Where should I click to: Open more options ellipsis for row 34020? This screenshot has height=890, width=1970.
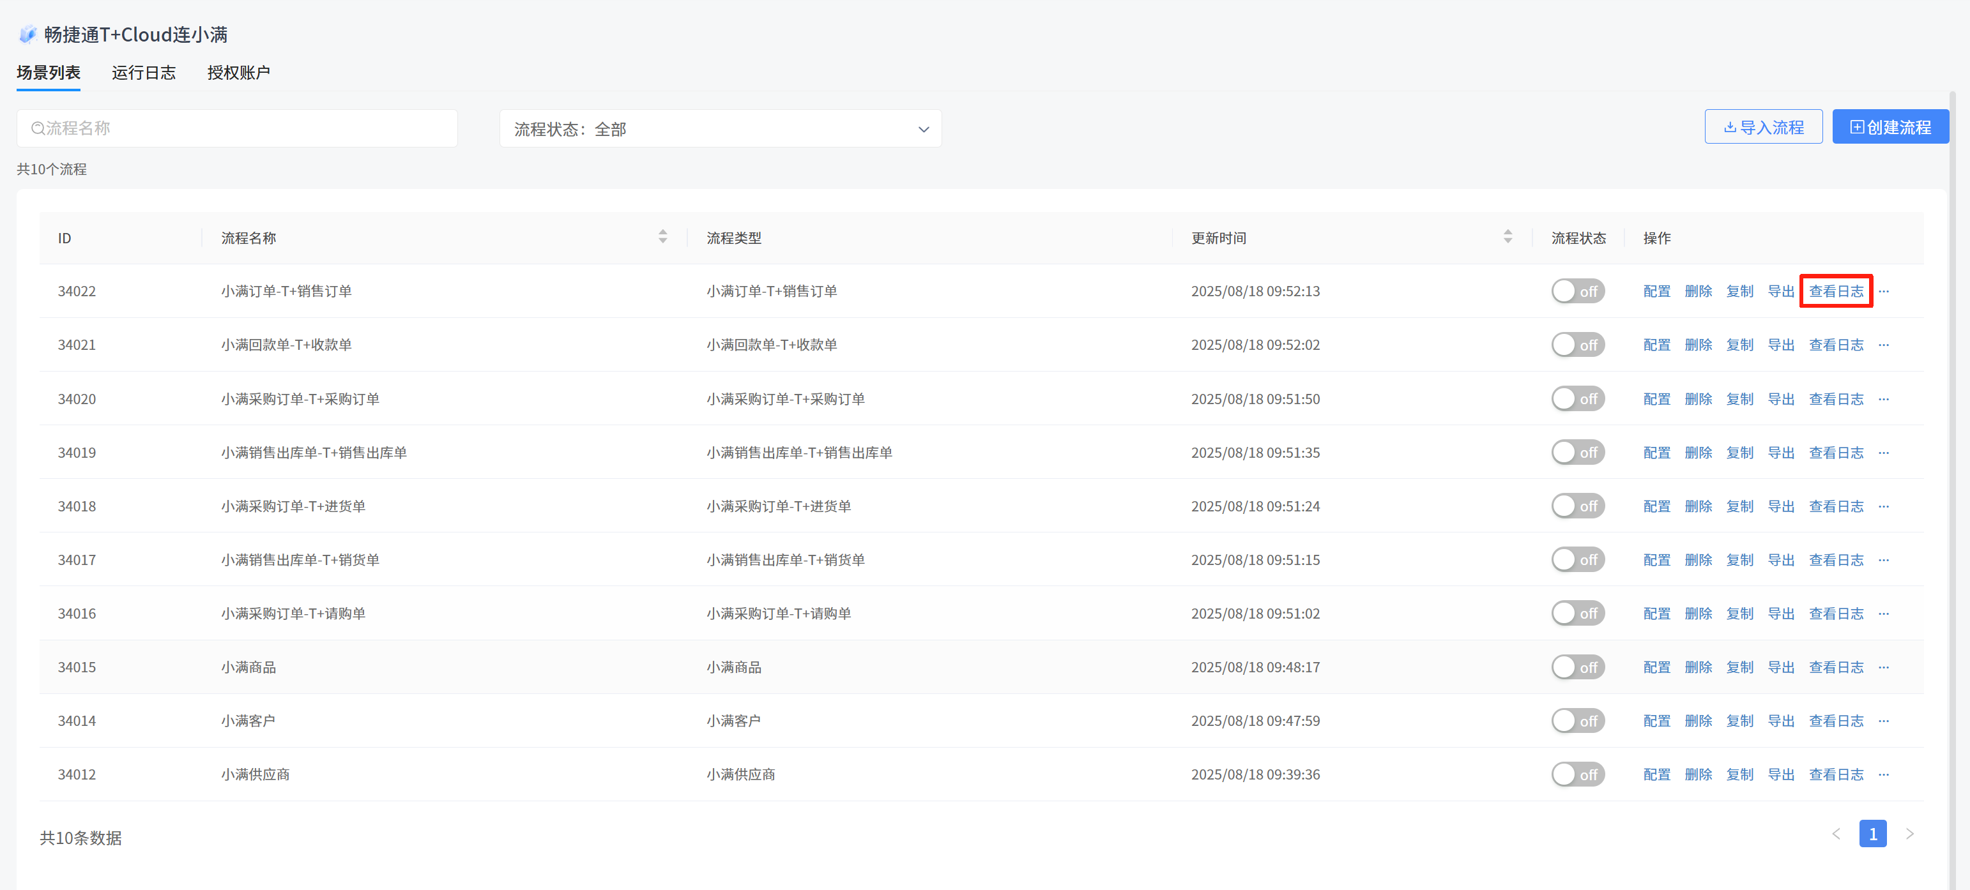click(1884, 399)
